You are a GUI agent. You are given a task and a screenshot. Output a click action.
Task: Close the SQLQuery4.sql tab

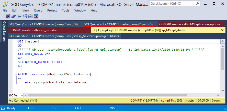coord(222,30)
